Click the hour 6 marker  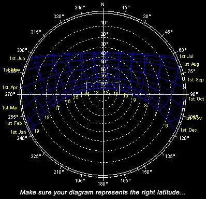167,125
